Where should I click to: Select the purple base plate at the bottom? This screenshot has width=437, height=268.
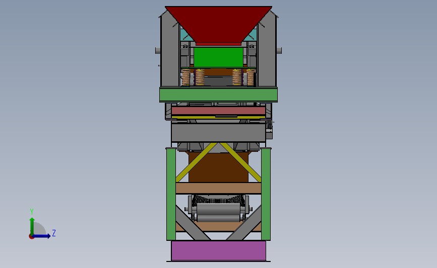point(218,250)
